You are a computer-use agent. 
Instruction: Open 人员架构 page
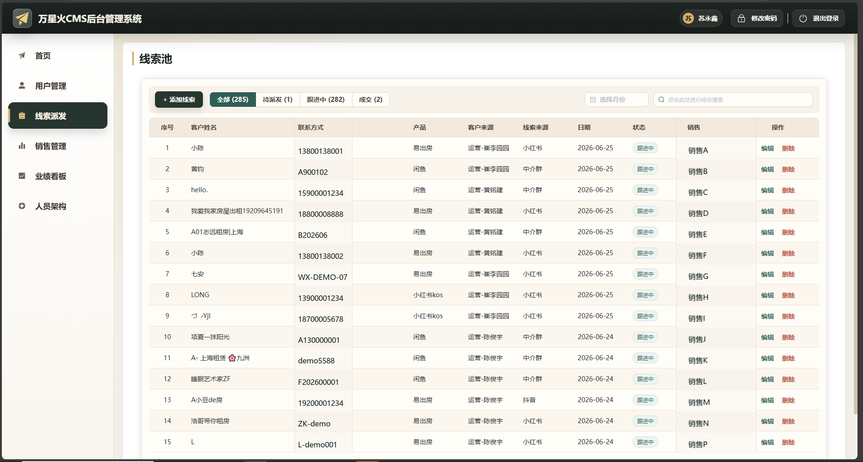click(58, 206)
